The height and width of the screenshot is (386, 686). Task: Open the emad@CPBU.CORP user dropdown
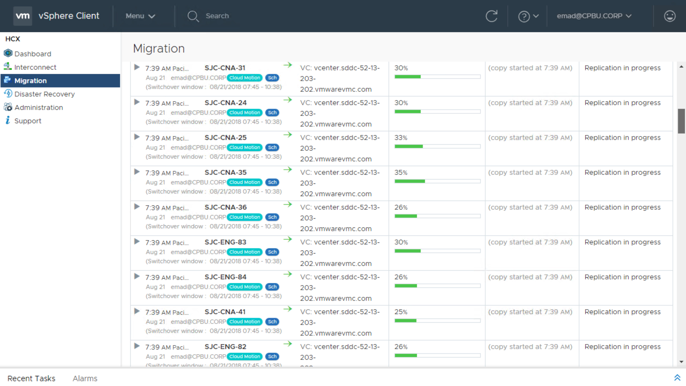(x=594, y=16)
